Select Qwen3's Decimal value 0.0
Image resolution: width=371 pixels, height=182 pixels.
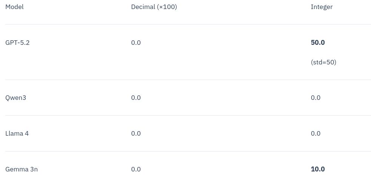[x=136, y=98]
